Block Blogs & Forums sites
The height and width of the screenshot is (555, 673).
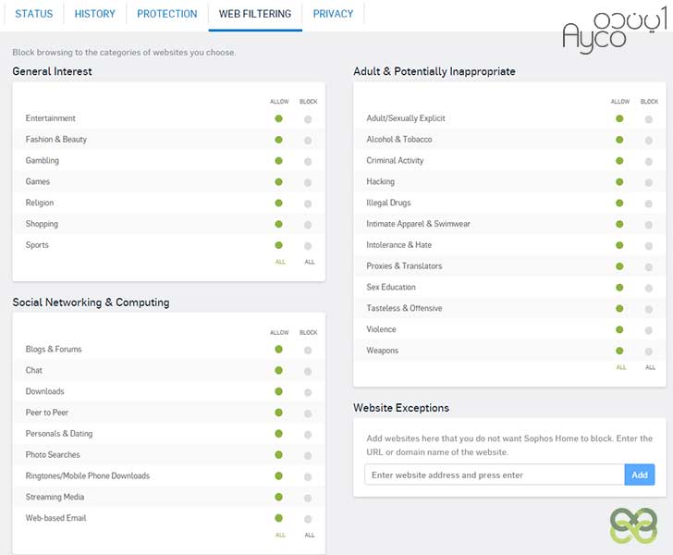click(x=308, y=350)
